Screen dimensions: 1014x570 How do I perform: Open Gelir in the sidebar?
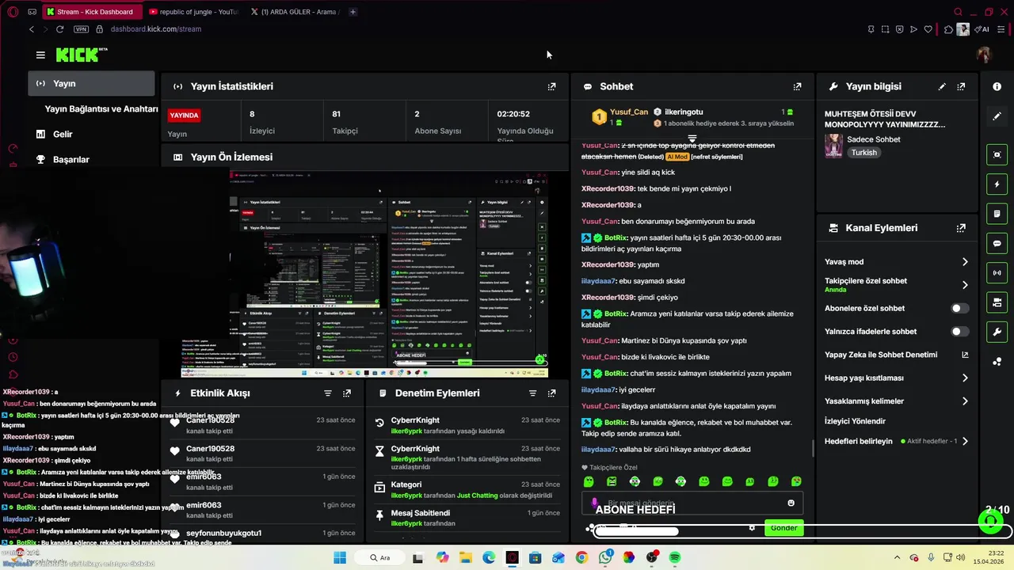click(63, 135)
